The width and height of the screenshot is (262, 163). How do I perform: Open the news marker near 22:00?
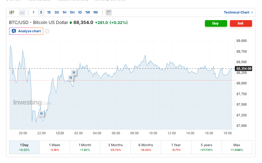point(41,114)
